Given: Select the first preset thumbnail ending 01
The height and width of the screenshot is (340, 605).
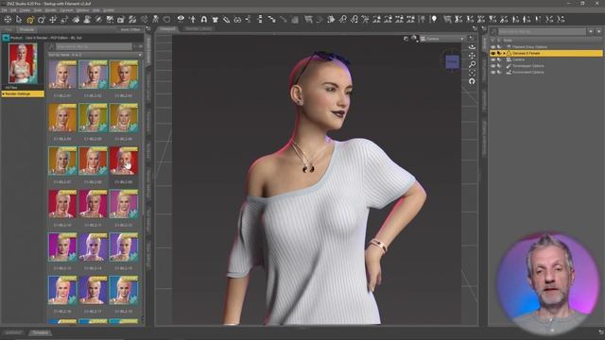Looking at the screenshot, I should coord(62,75).
